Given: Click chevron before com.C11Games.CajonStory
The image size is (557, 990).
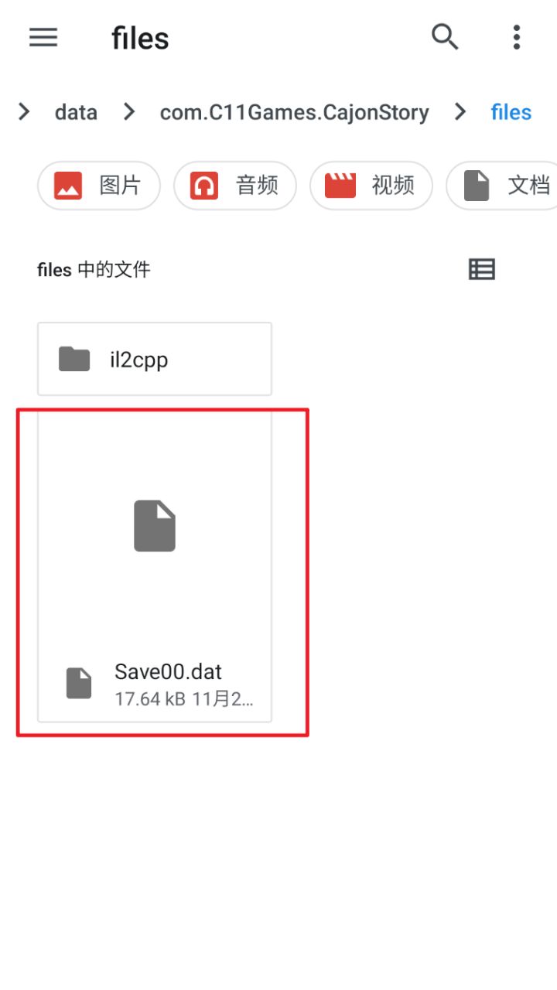Looking at the screenshot, I should click(x=129, y=113).
